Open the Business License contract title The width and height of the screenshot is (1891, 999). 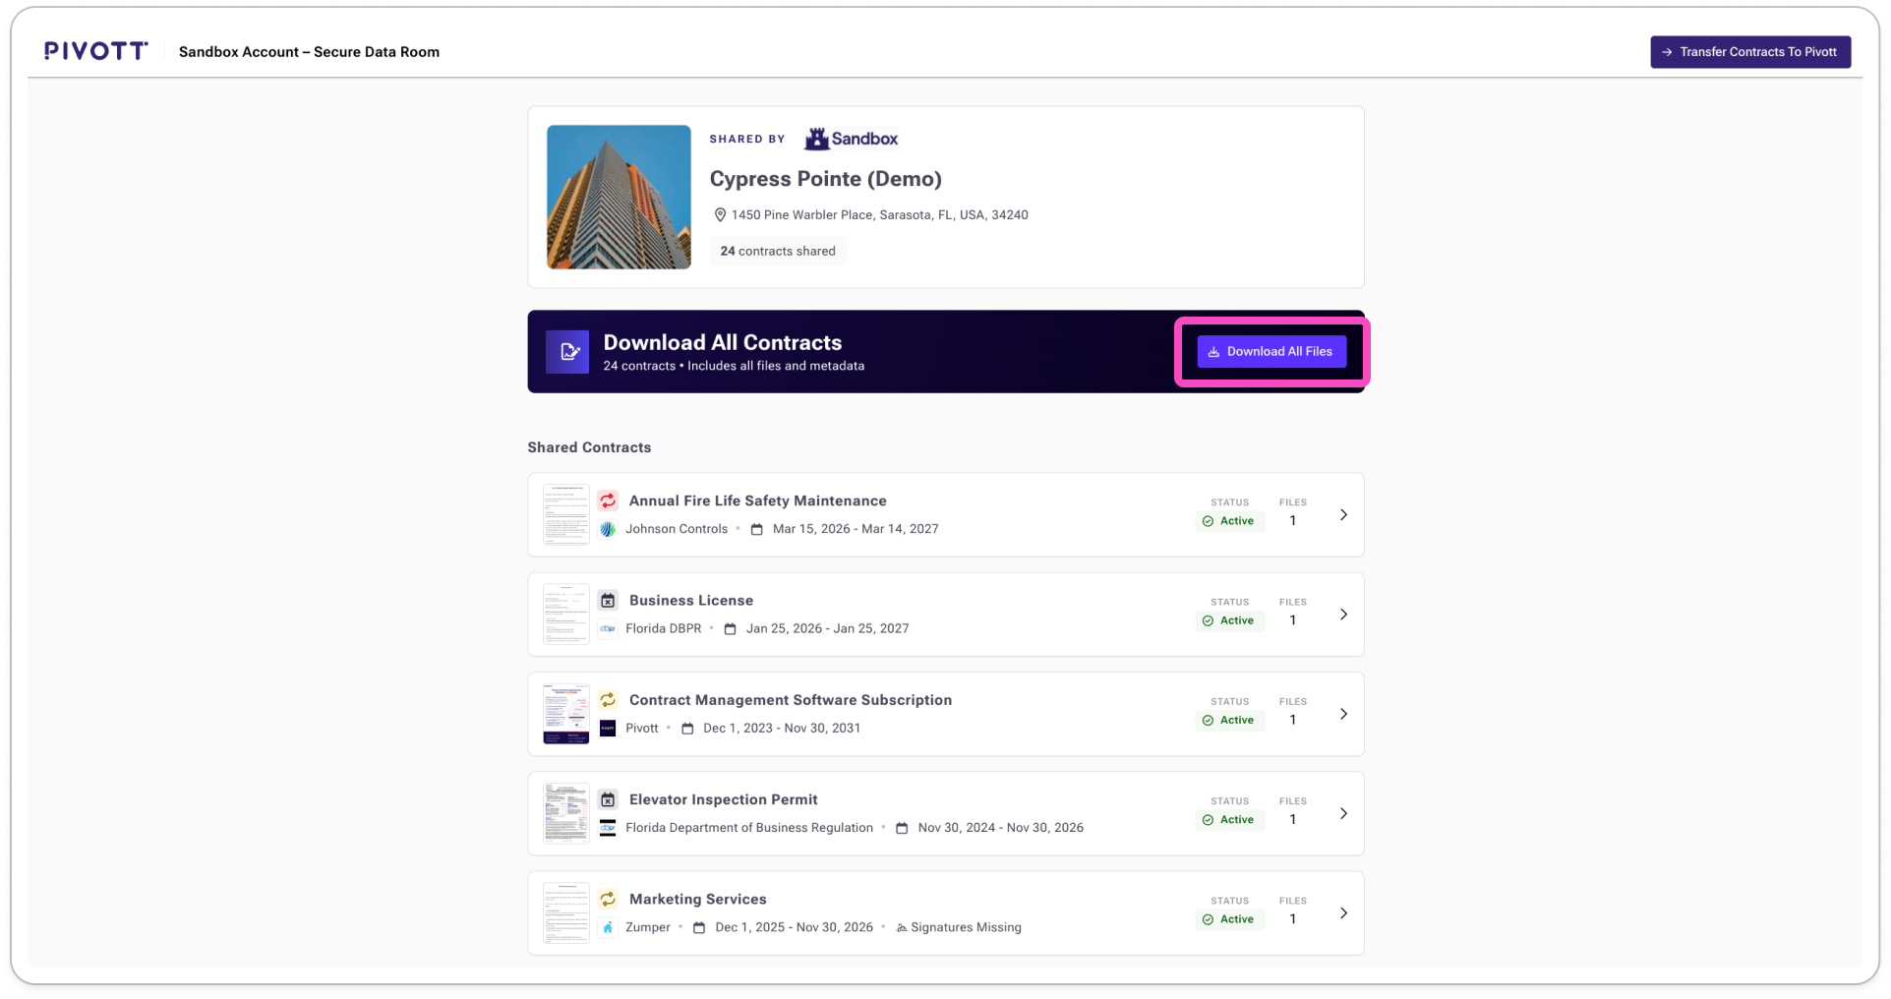pyautogui.click(x=691, y=600)
